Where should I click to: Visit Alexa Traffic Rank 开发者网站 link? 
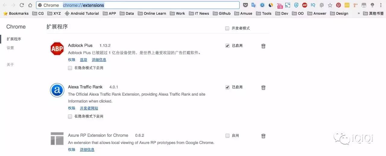point(89,108)
